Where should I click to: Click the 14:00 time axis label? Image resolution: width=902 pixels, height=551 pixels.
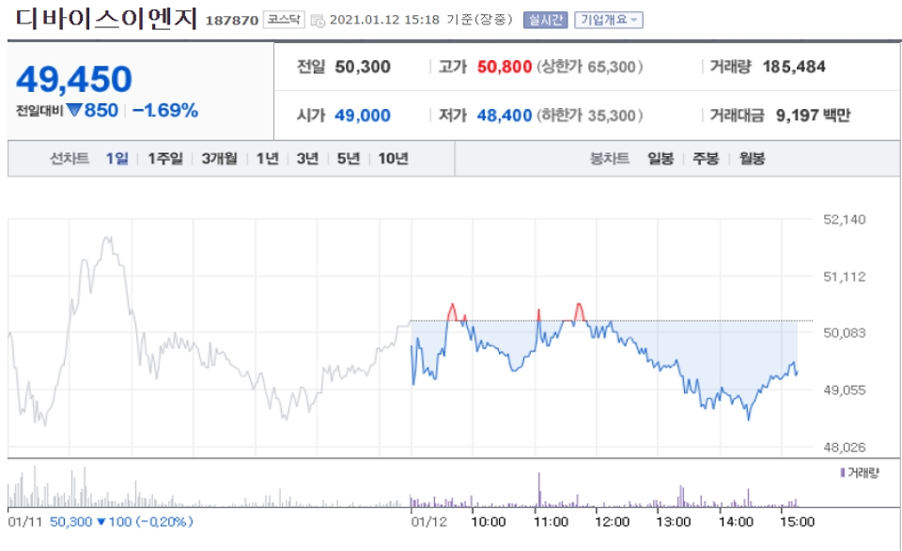(x=735, y=522)
